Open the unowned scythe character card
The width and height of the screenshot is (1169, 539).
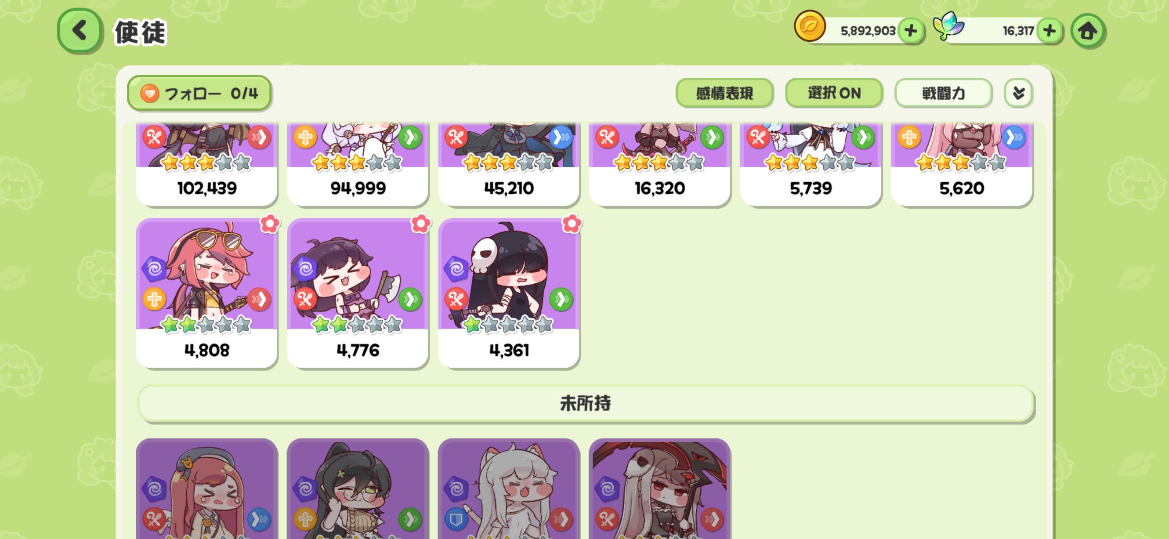tap(659, 488)
